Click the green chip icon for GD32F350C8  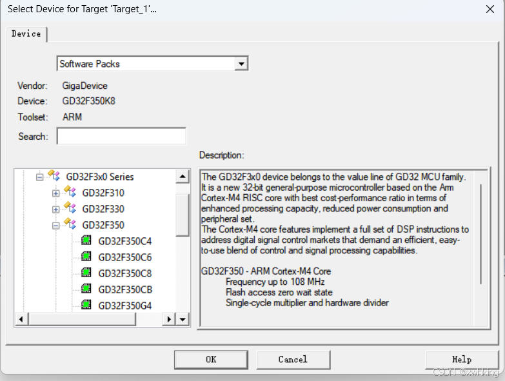86,272
